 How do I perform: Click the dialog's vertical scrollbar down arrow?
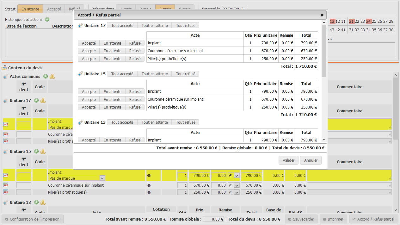click(324, 139)
